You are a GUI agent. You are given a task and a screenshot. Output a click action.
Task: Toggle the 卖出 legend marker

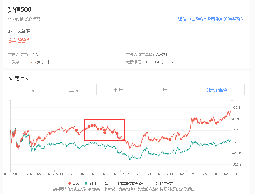coord(90,183)
